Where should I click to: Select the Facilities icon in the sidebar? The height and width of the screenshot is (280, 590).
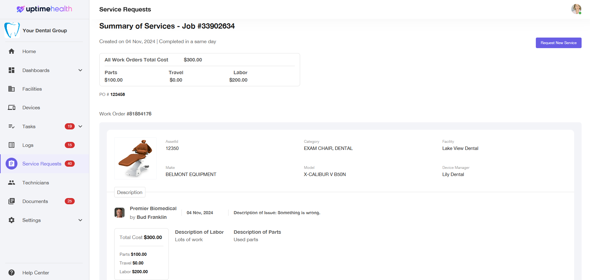point(12,89)
